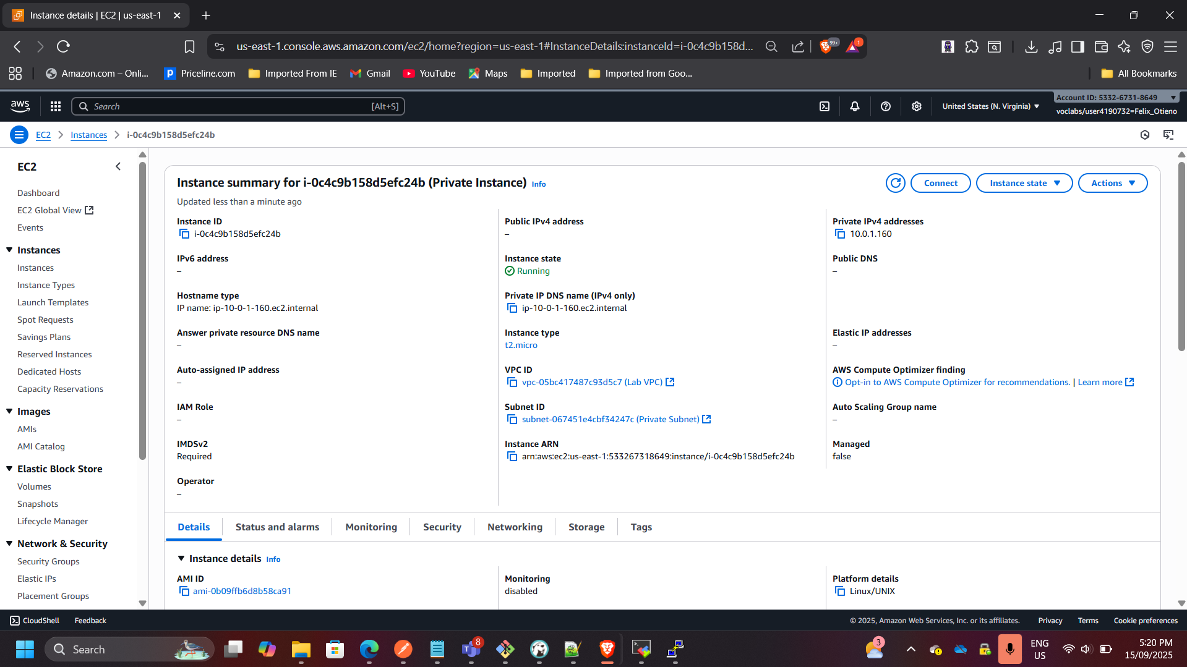Viewport: 1187px width, 667px height.
Task: Copy the private IPv4 address 10.0.1.160
Action: 839,234
